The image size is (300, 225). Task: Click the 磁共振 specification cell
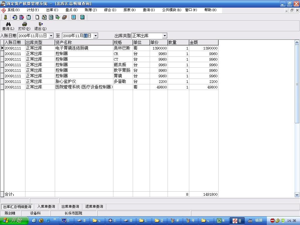pyautogui.click(x=123, y=65)
